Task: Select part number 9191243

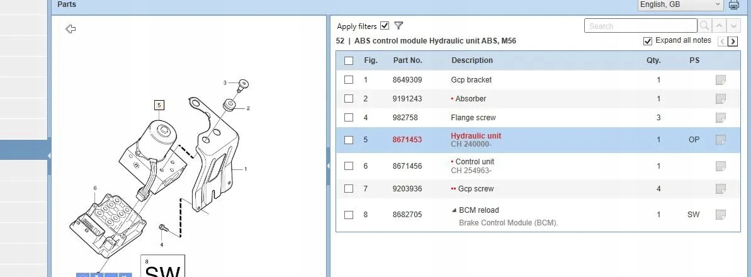Action: [407, 99]
